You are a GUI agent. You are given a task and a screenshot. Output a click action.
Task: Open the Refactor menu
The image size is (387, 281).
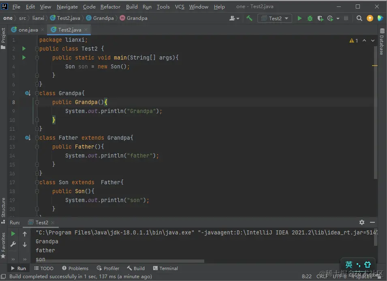[110, 6]
